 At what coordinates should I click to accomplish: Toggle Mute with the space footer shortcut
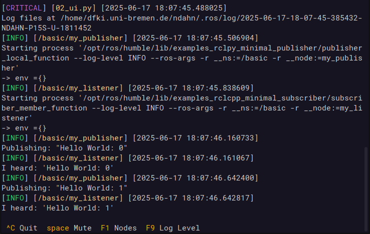[69, 228]
